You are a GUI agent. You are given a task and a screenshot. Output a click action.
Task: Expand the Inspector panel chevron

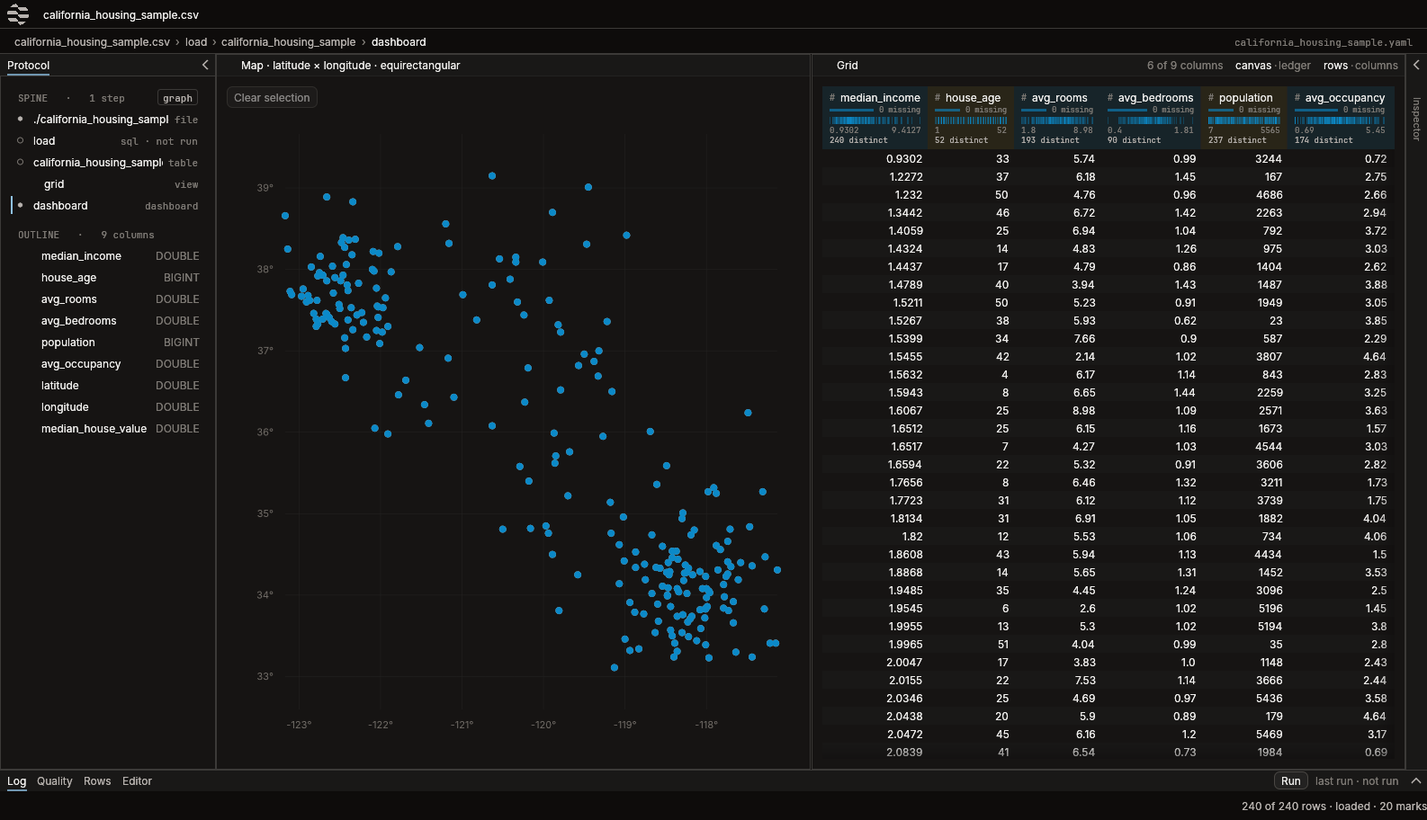(x=1416, y=65)
